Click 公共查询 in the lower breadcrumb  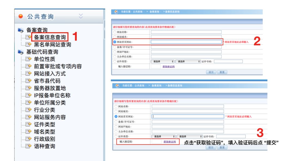point(139,86)
